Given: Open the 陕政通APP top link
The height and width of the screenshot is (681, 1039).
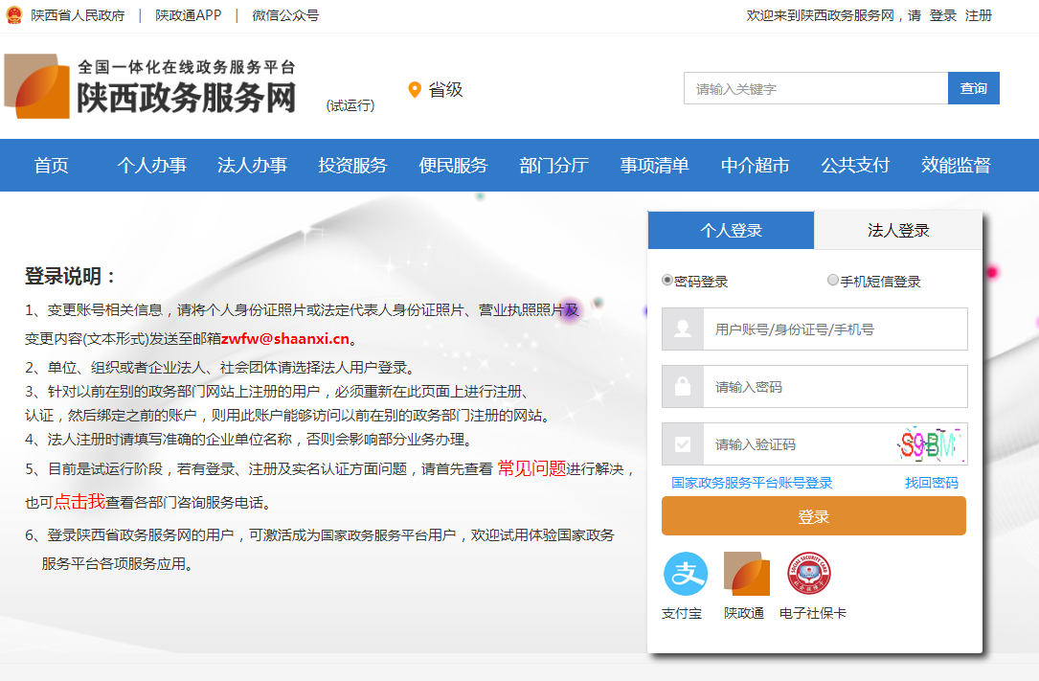Looking at the screenshot, I should (x=189, y=15).
